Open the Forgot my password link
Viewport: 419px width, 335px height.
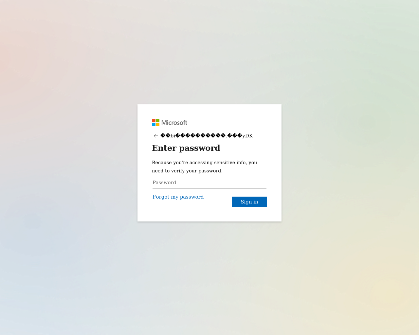pos(178,197)
